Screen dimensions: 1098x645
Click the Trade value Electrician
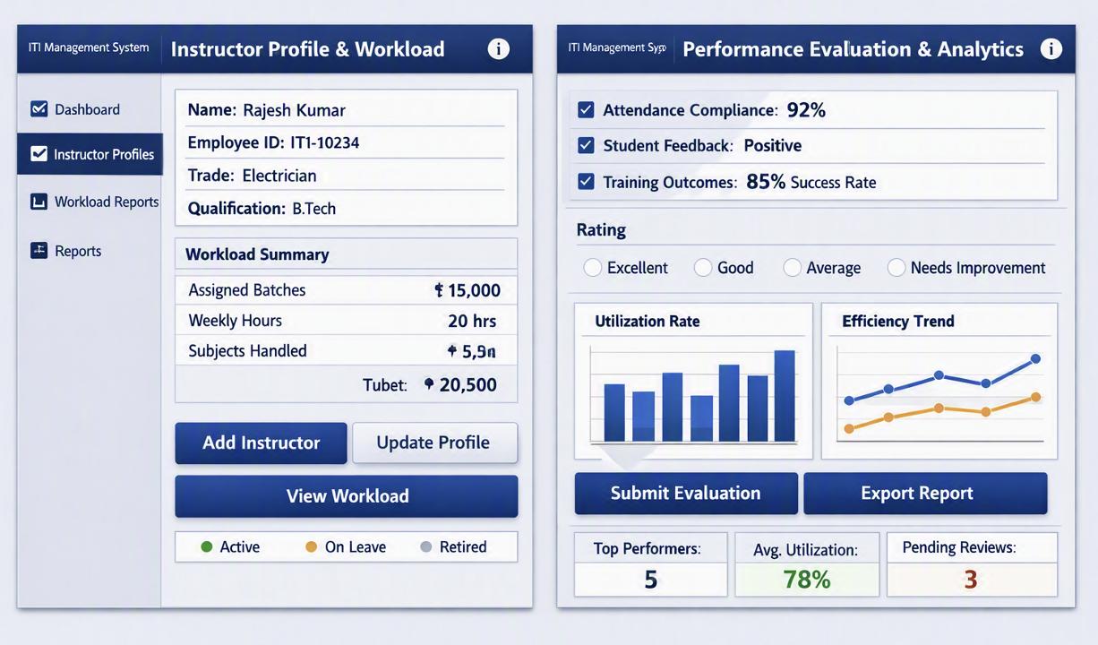pyautogui.click(x=279, y=176)
